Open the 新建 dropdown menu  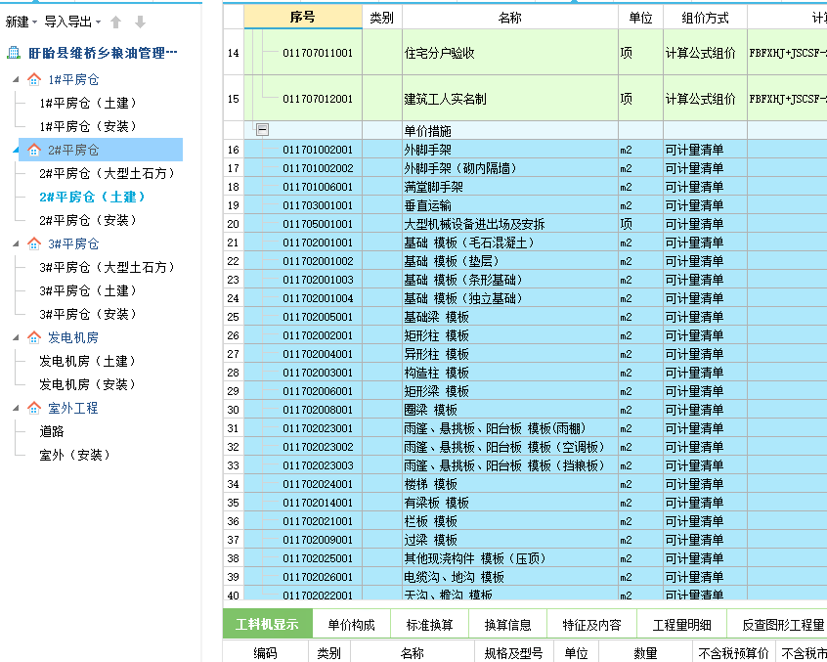click(x=22, y=22)
